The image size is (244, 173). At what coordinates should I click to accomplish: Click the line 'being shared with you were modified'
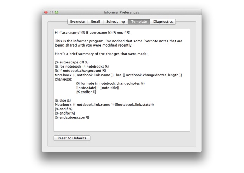(93, 45)
